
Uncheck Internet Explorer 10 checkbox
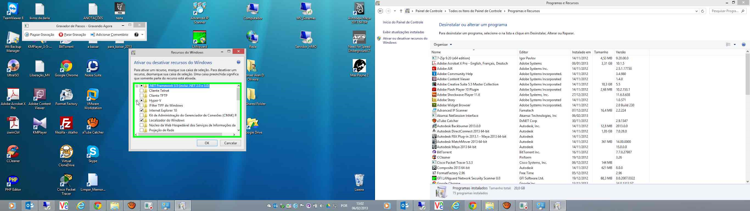pos(142,110)
